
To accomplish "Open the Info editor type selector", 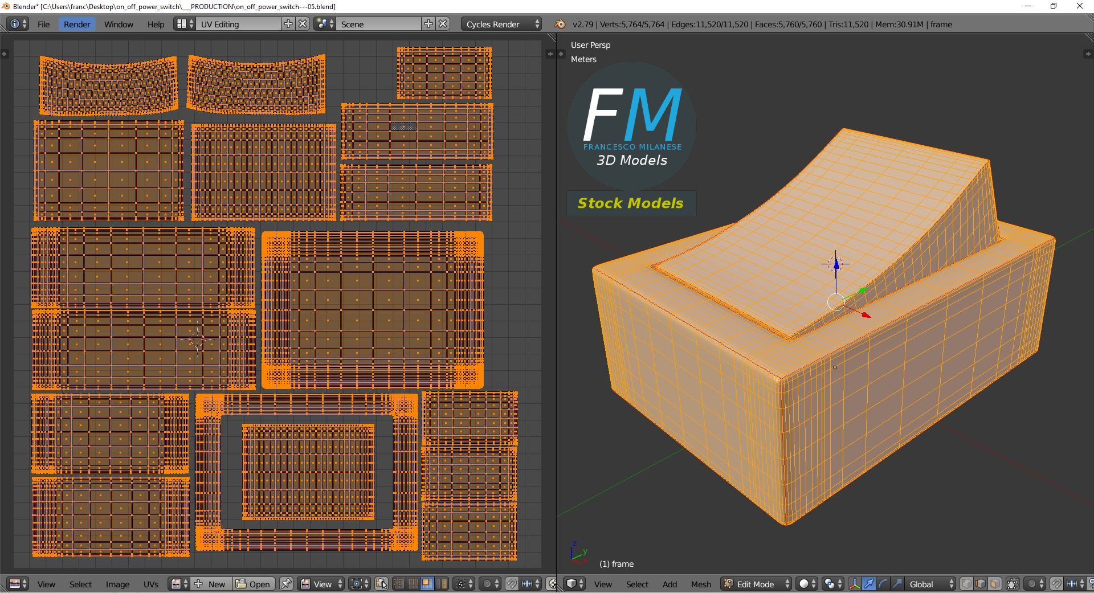I will click(x=18, y=24).
